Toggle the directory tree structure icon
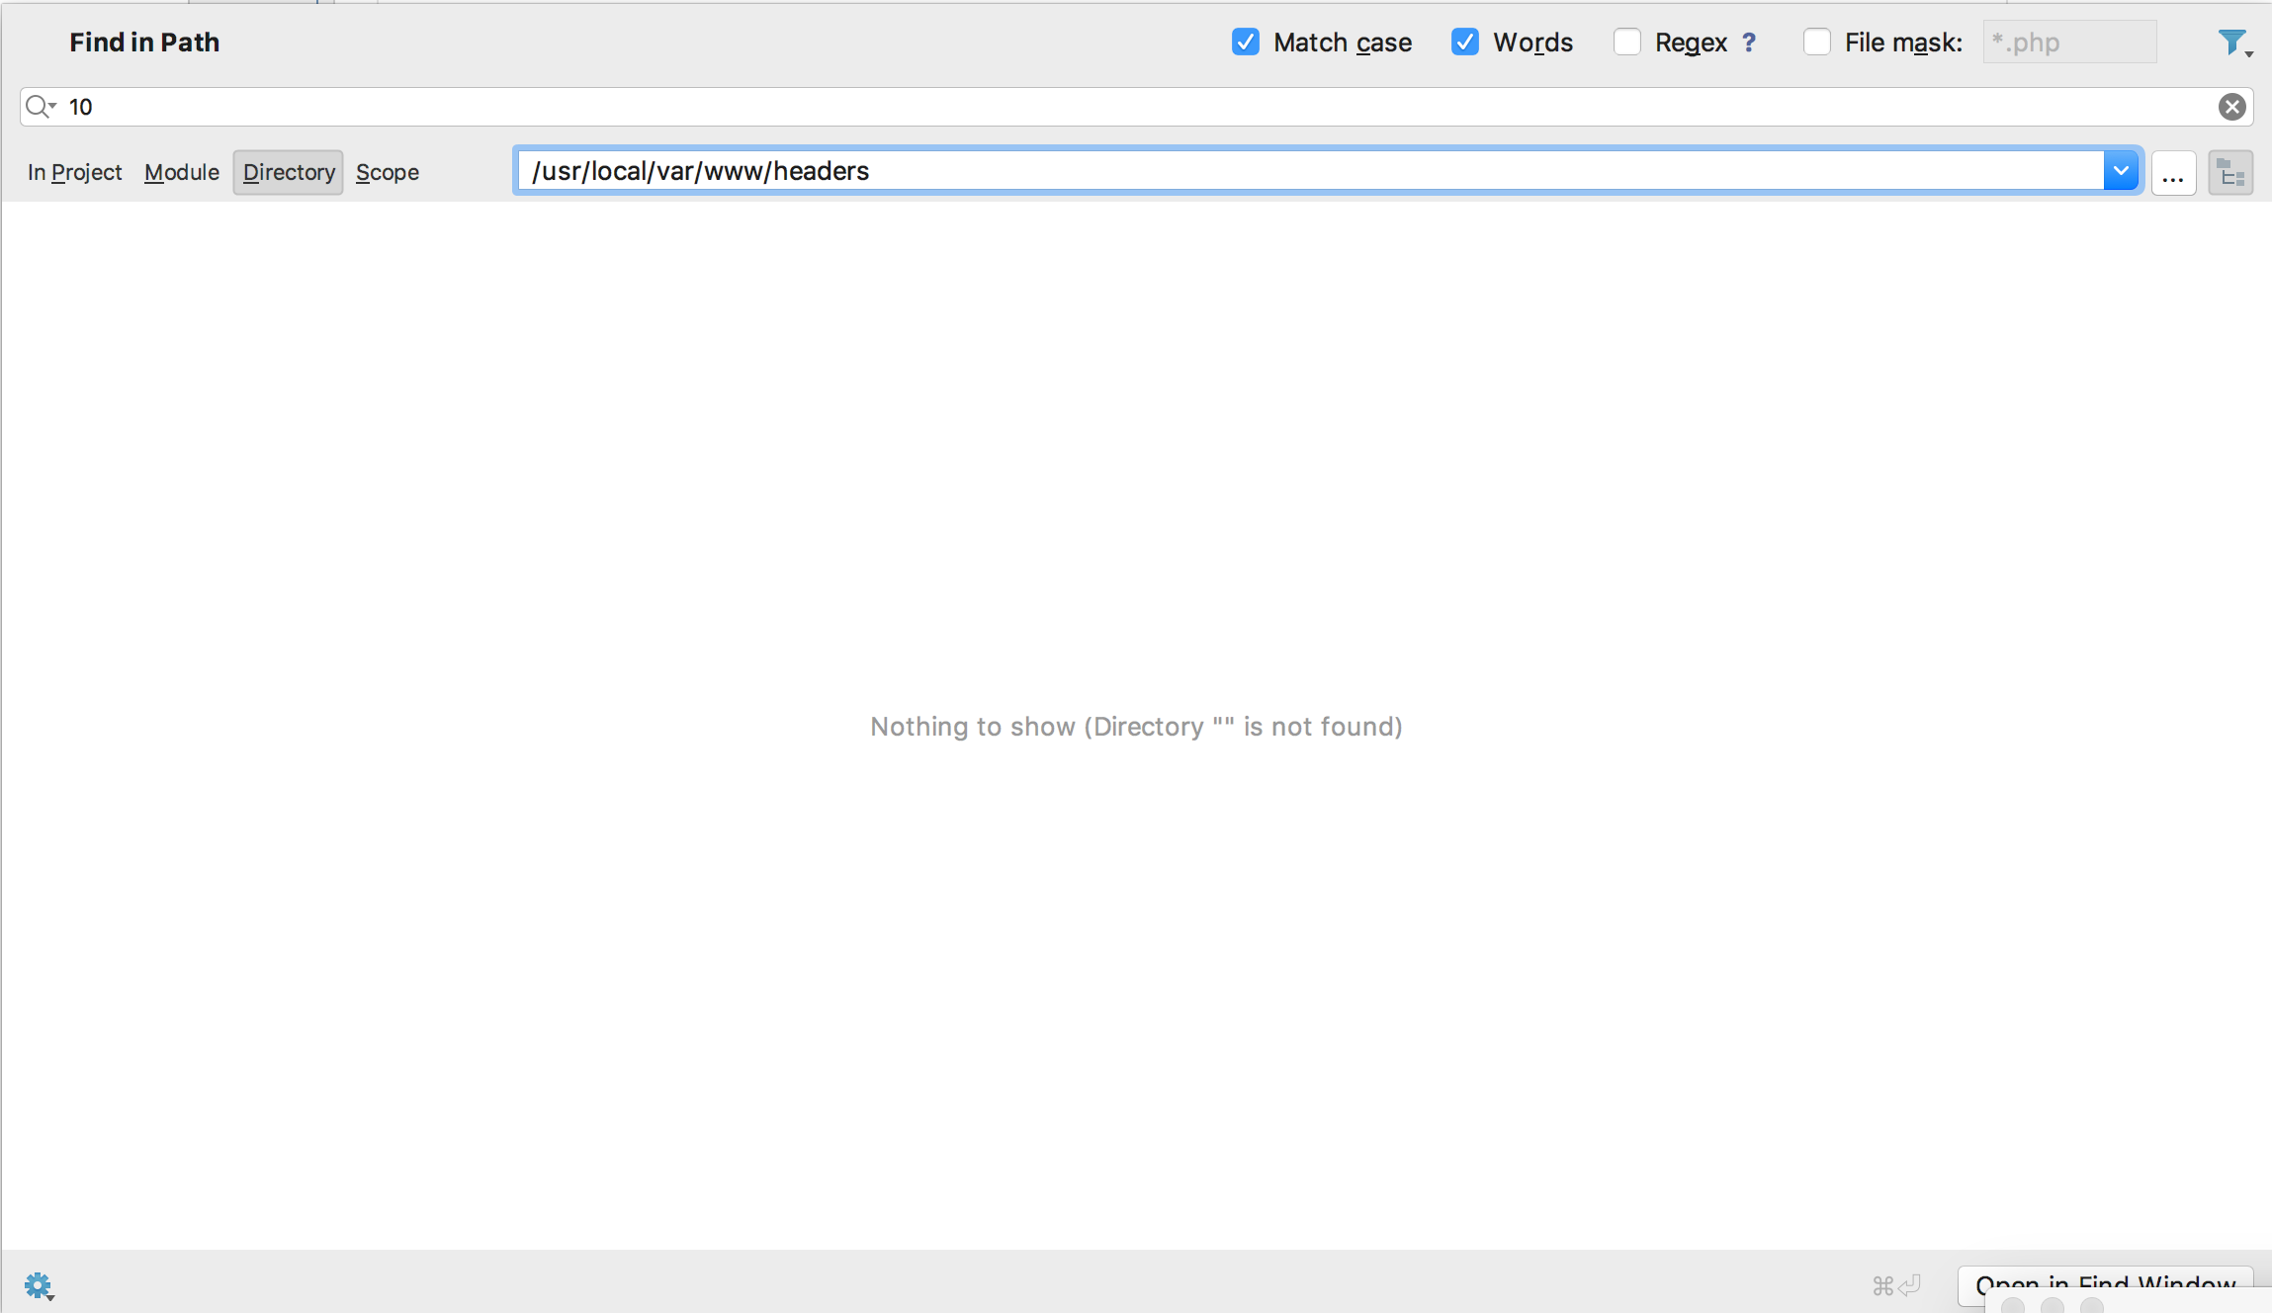Image resolution: width=2272 pixels, height=1313 pixels. (2231, 171)
